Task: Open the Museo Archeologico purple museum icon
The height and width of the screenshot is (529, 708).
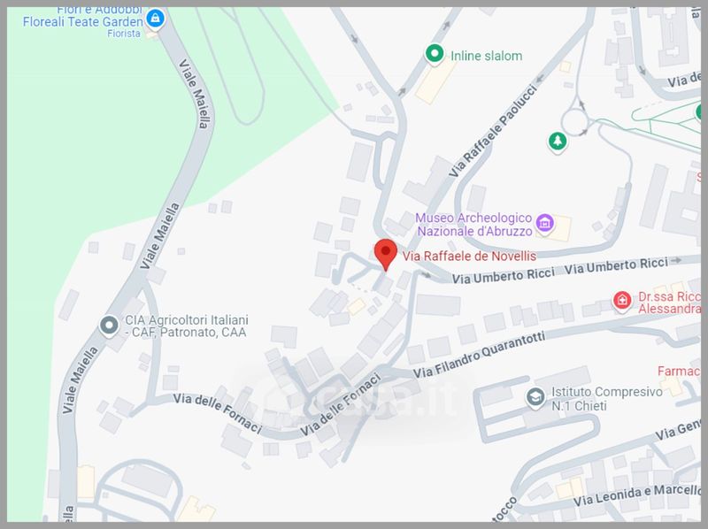Action: pos(544,224)
